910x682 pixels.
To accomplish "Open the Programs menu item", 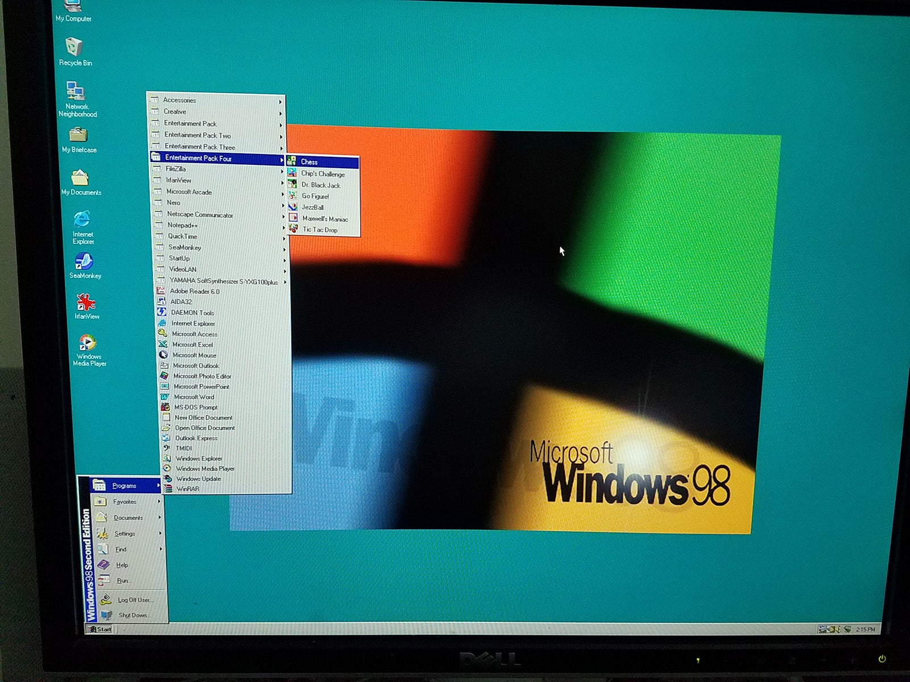I will [x=126, y=485].
